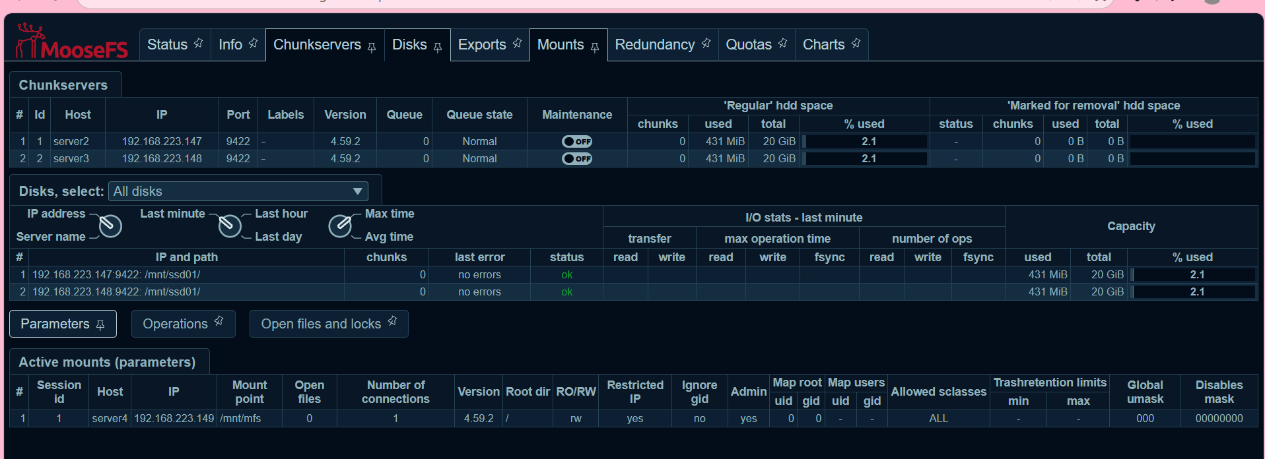Unpin the Mounts tab
Image resolution: width=1265 pixels, height=459 pixels.
[x=595, y=47]
